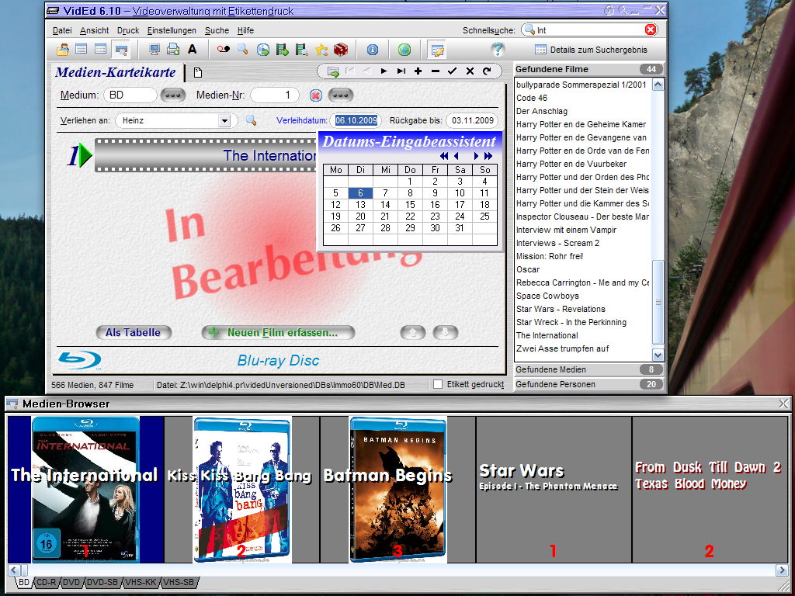This screenshot has width=795, height=596.
Task: Switch to the DVD tab in Medien-Browser
Action: click(71, 582)
